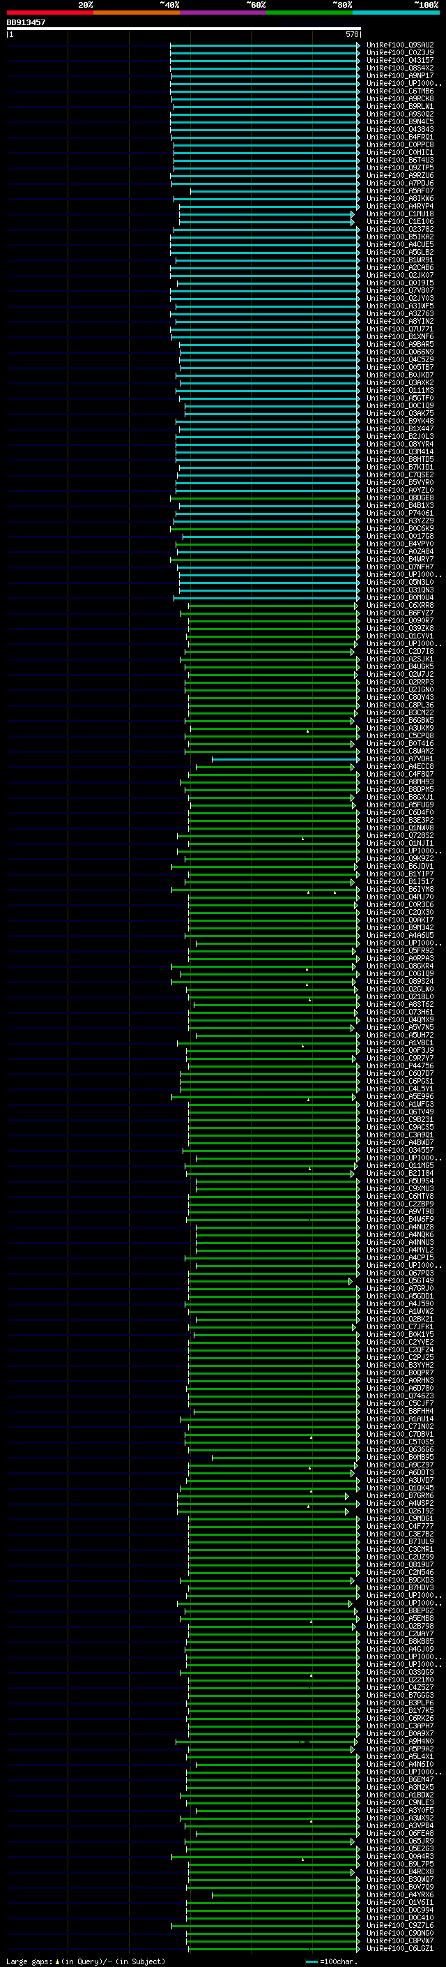Image resolution: width=446 pixels, height=1967 pixels.
Task: Click the UniRef100_B0M0U4 label
Action: (x=400, y=597)
